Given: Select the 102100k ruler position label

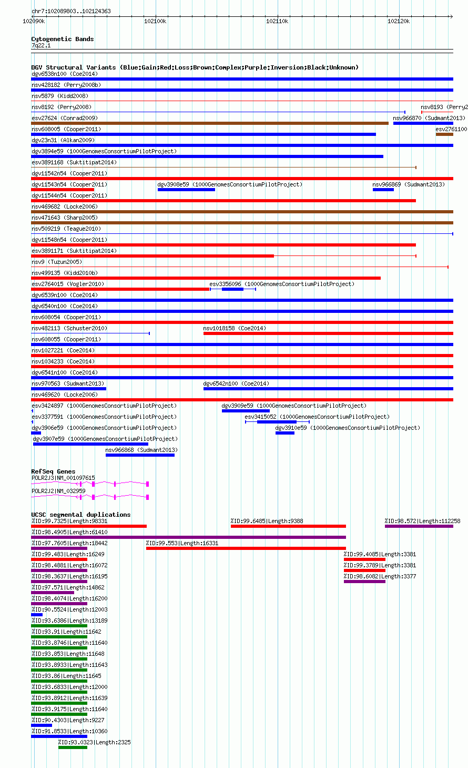Looking at the screenshot, I should [155, 21].
